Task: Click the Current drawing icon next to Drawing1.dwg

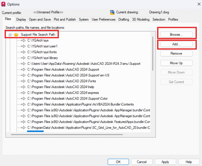Action: pyautogui.click(x=113, y=12)
